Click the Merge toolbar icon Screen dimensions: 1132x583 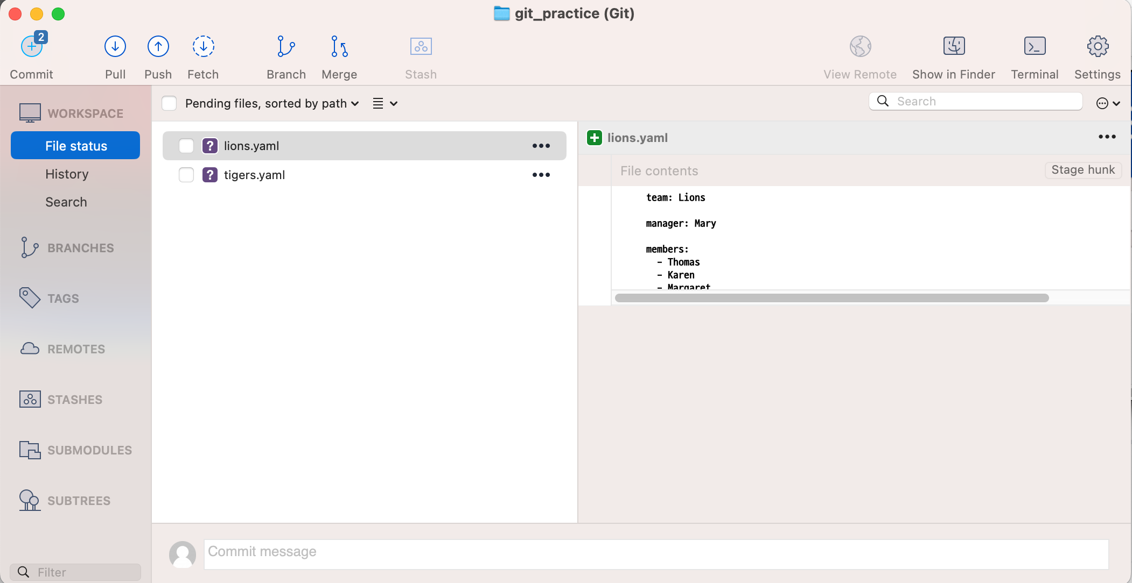tap(339, 47)
